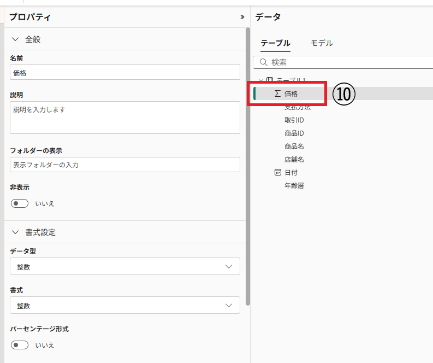Collapse the プロパティ pane with double chevron
The height and width of the screenshot is (363, 433).
(242, 17)
